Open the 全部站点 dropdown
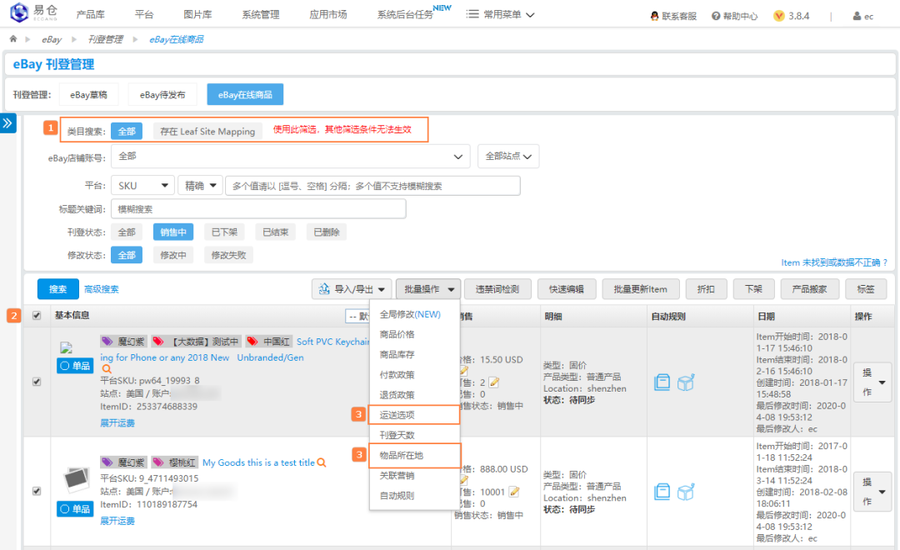The image size is (900, 550). tap(508, 156)
